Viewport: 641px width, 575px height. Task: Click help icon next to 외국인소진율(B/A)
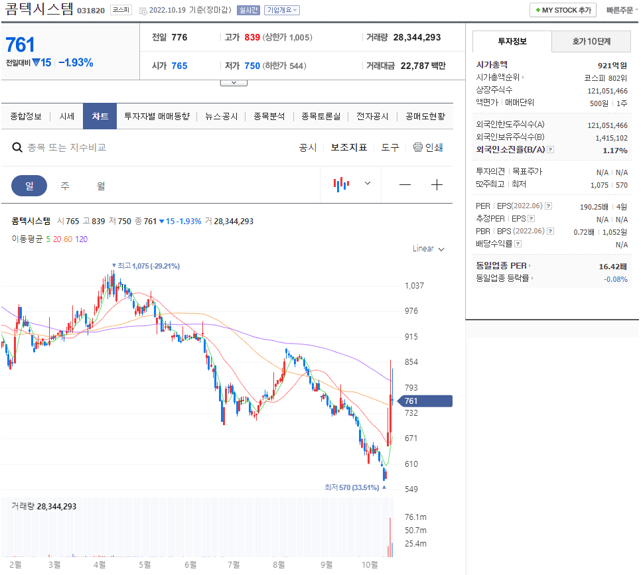coord(551,150)
